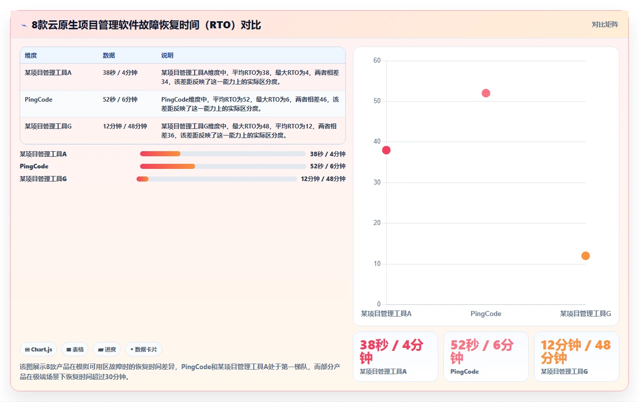Select the 表格 tag chip
The height and width of the screenshot is (402, 639).
tap(75, 349)
